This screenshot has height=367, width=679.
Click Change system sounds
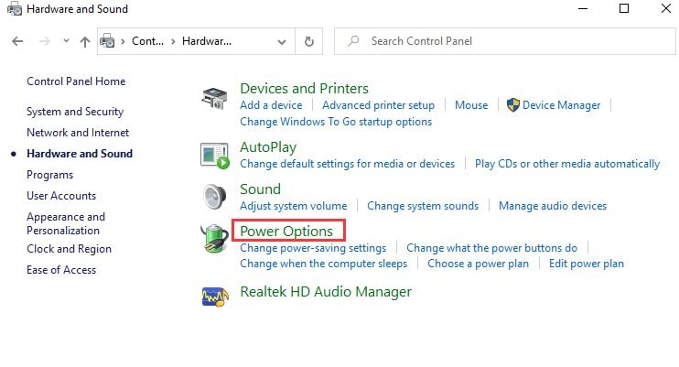[423, 206]
